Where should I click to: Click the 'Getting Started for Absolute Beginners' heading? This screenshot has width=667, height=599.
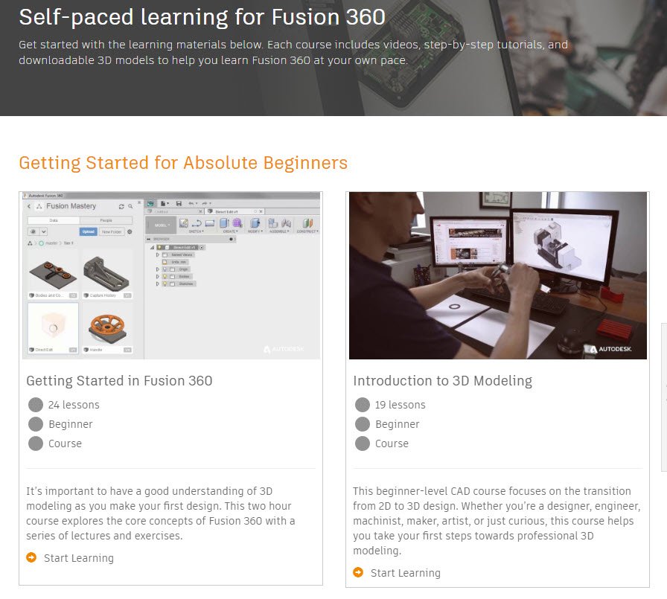click(183, 163)
